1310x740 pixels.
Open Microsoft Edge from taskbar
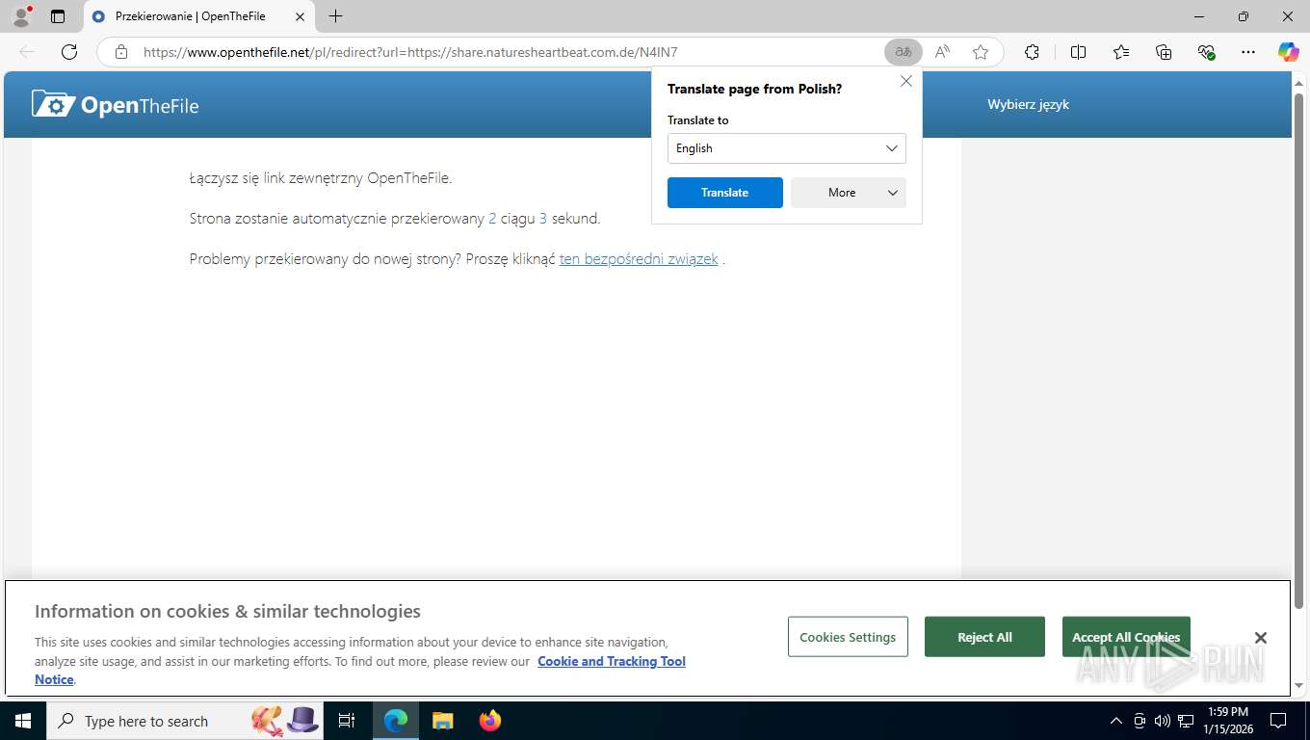396,721
